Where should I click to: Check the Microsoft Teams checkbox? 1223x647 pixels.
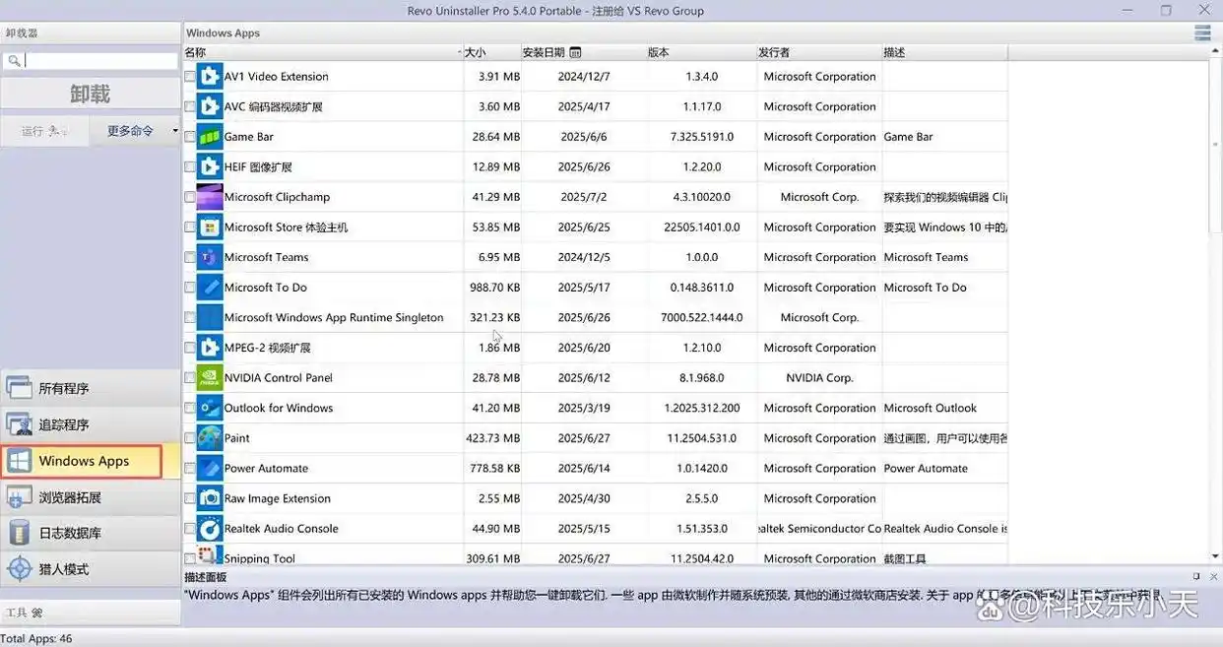190,257
